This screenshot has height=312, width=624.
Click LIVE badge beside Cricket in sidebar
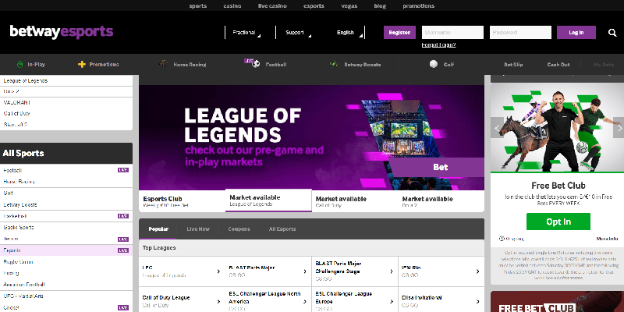123,307
